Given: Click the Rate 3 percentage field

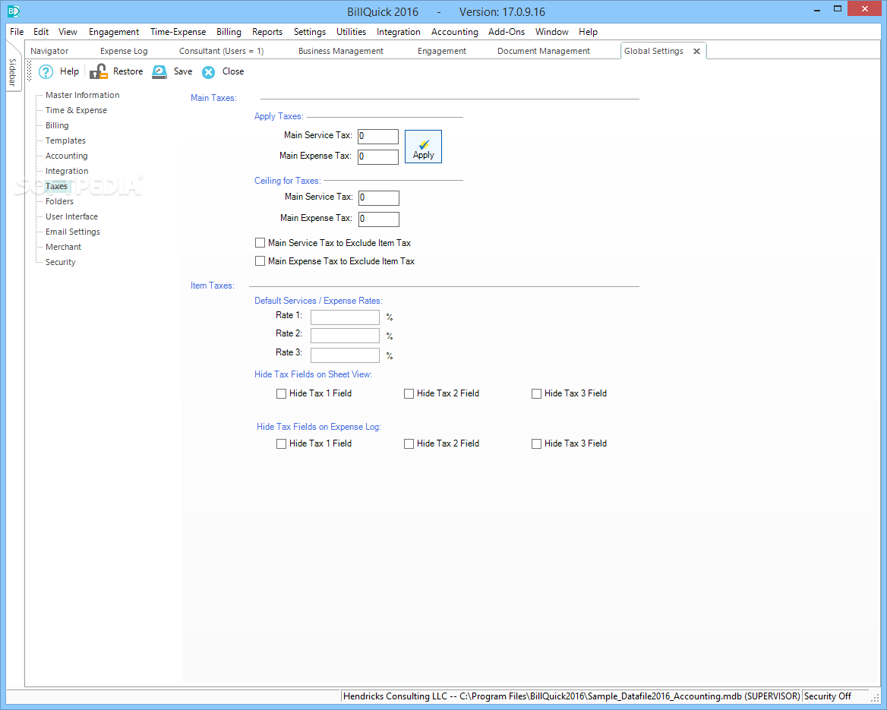Looking at the screenshot, I should coord(345,355).
